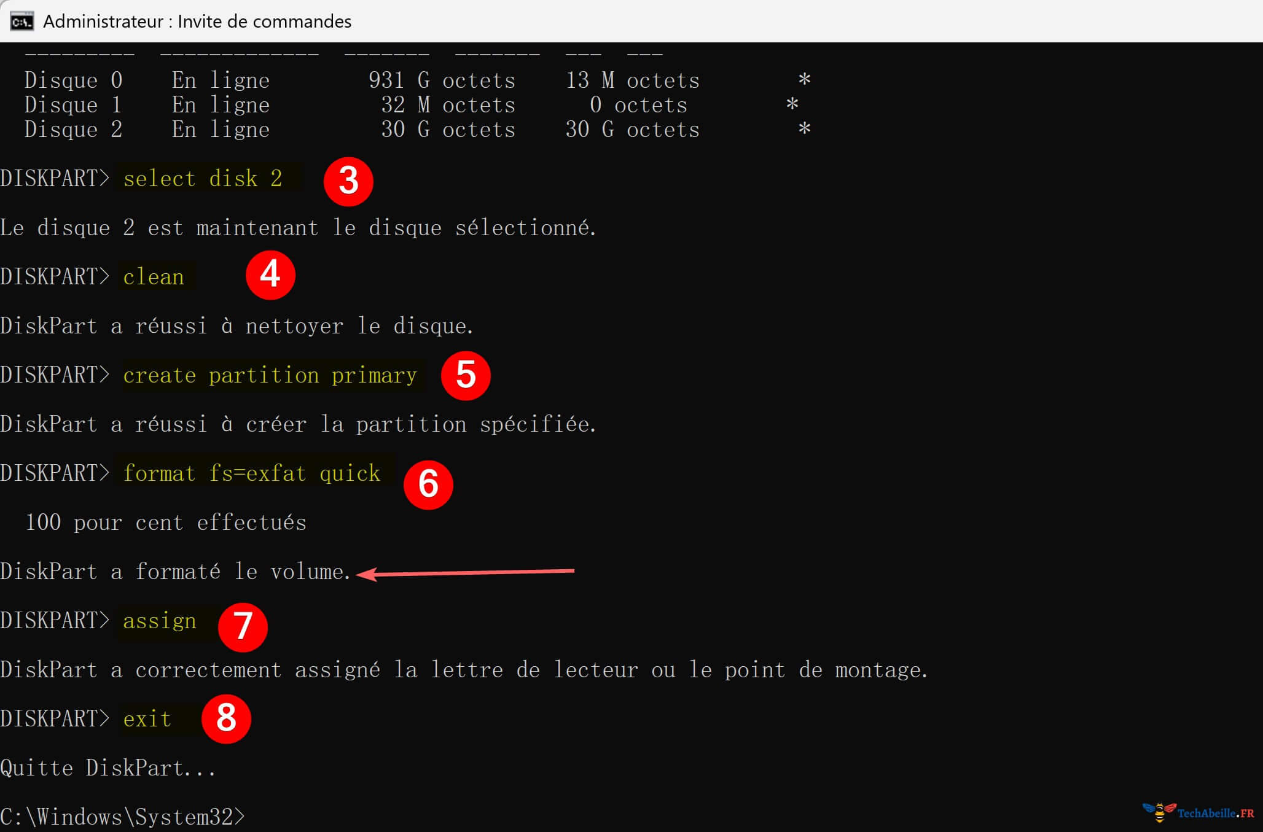Select the highlighted 'select disk 2' command

(203, 178)
